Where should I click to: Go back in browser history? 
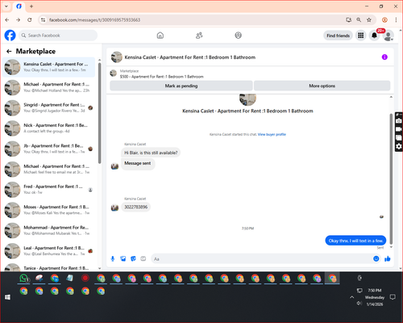(x=7, y=19)
